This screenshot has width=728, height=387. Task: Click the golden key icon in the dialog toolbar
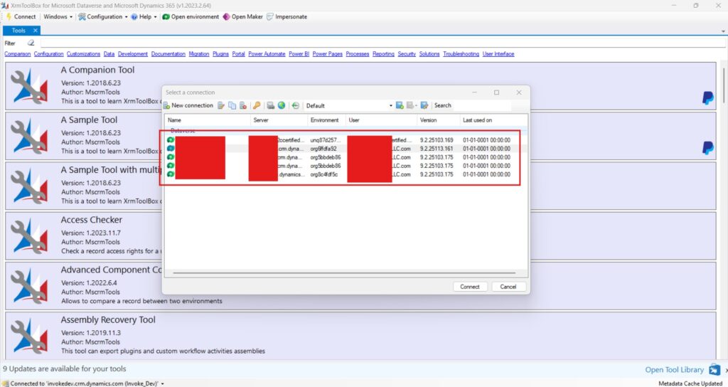click(x=257, y=105)
